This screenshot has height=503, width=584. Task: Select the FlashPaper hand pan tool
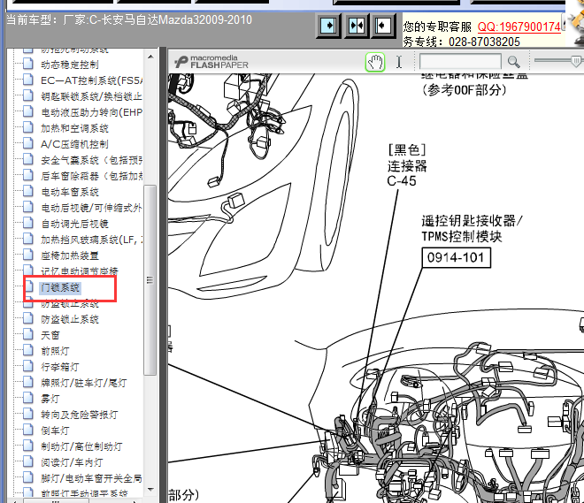(375, 62)
